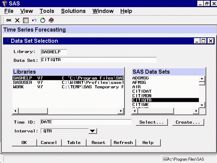The width and height of the screenshot is (217, 163).
Task: Select the SASUSER library row
Action: pyautogui.click(x=68, y=82)
